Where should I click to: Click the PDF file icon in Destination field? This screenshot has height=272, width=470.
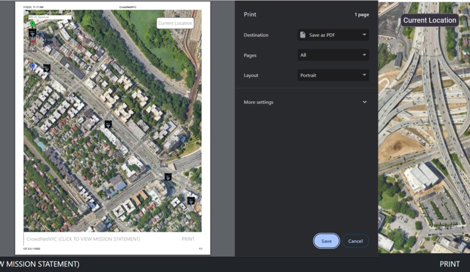point(303,35)
